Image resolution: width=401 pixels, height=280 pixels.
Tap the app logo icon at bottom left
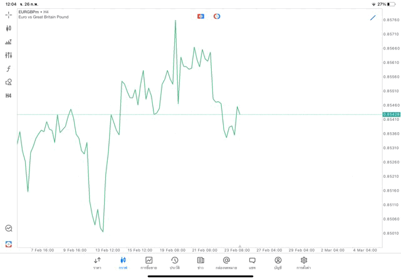click(9, 244)
